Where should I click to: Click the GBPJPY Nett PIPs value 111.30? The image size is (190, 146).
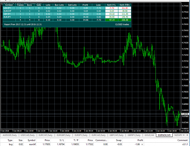click(x=125, y=14)
